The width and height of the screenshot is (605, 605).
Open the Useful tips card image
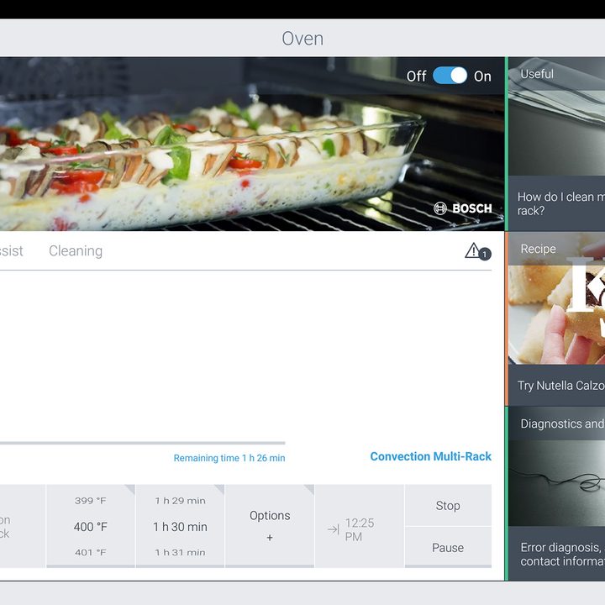pos(556,117)
